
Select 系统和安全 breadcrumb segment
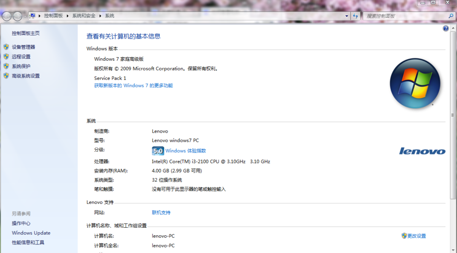(x=84, y=16)
